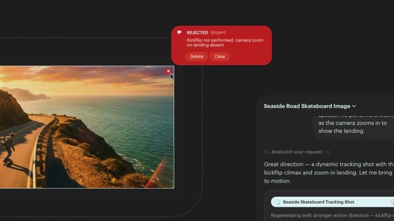Click the 'Kickflip not performed' comment text

click(x=225, y=42)
